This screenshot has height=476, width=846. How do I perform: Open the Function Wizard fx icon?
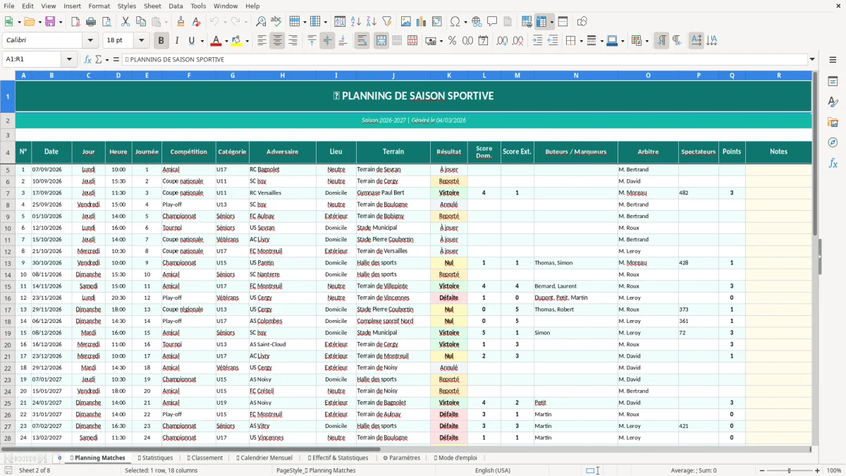click(x=87, y=59)
